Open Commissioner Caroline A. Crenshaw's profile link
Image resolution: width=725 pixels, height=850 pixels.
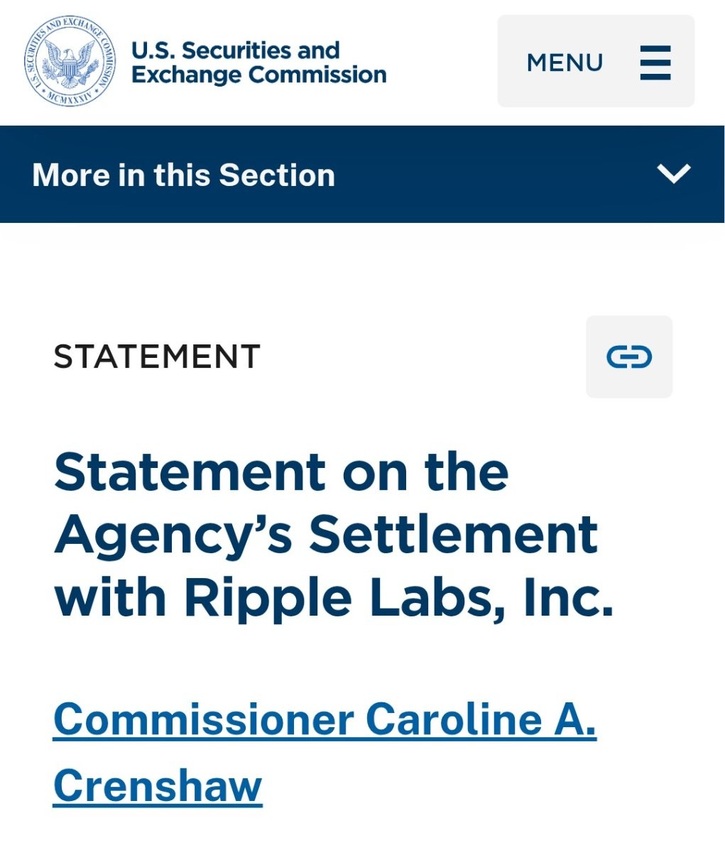pyautogui.click(x=324, y=719)
